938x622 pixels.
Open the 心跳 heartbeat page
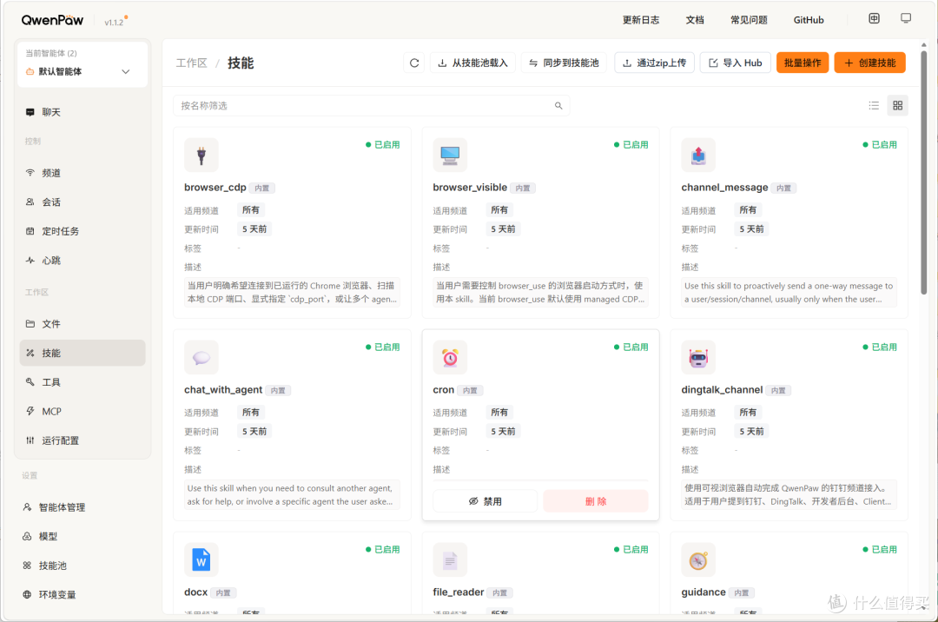83,261
